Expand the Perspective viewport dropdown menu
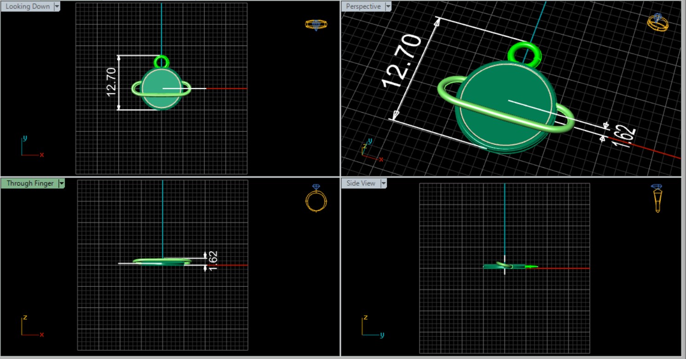Image resolution: width=686 pixels, height=359 pixels. [388, 6]
